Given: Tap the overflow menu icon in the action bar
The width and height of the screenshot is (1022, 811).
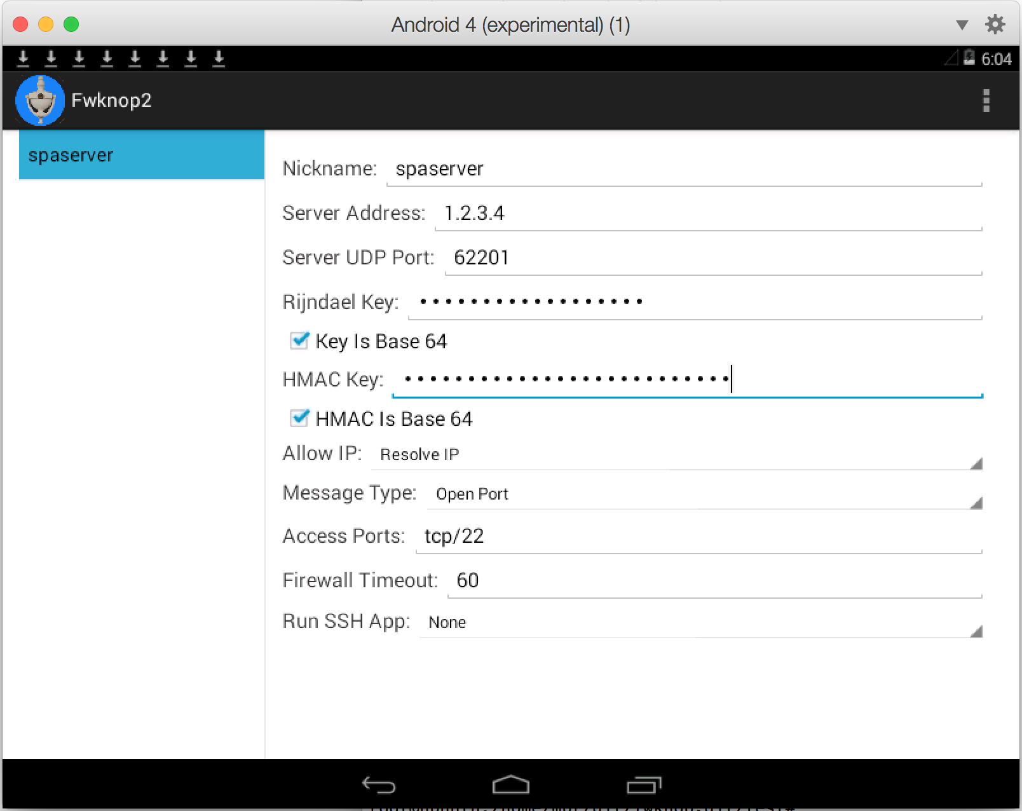Looking at the screenshot, I should tap(985, 100).
